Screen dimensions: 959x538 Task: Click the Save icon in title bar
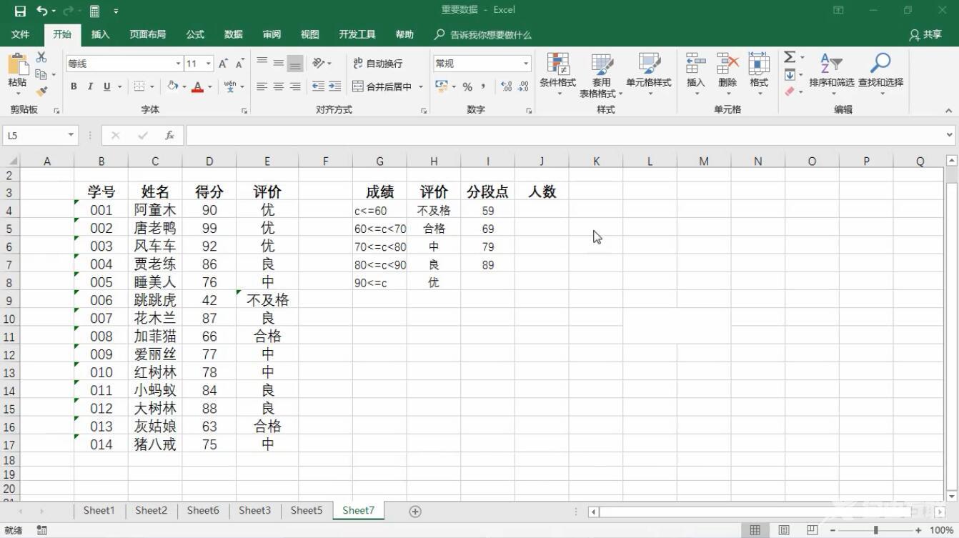[20, 11]
